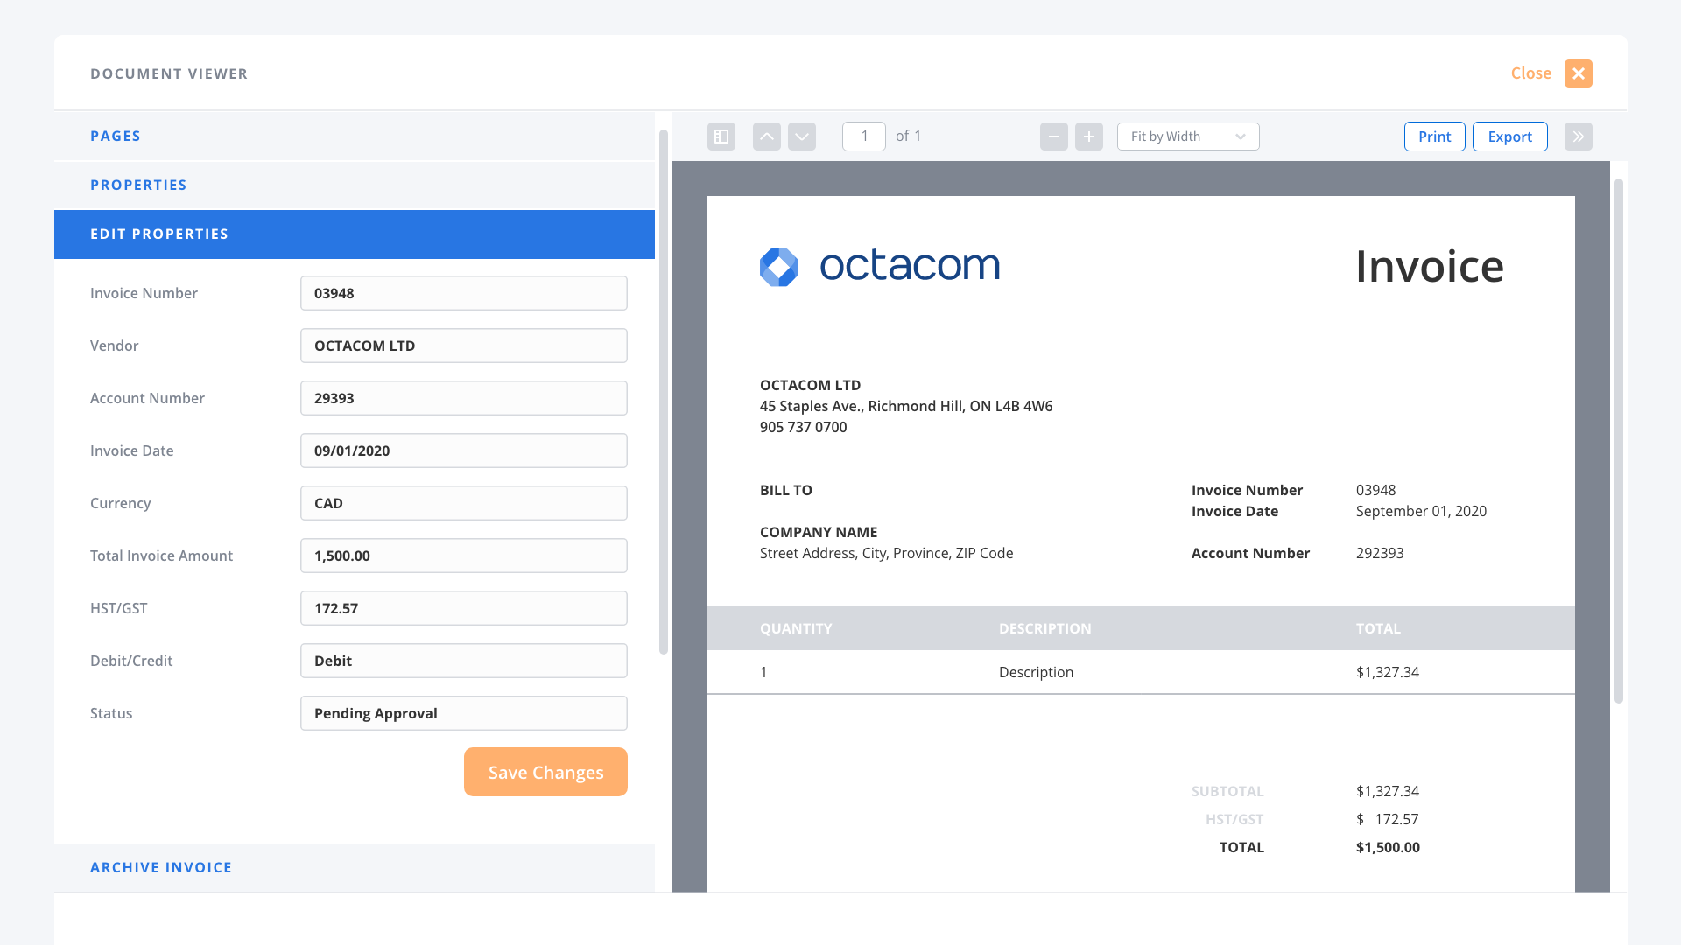This screenshot has height=945, width=1681.
Task: Select the Invoice Number input field
Action: pos(463,293)
